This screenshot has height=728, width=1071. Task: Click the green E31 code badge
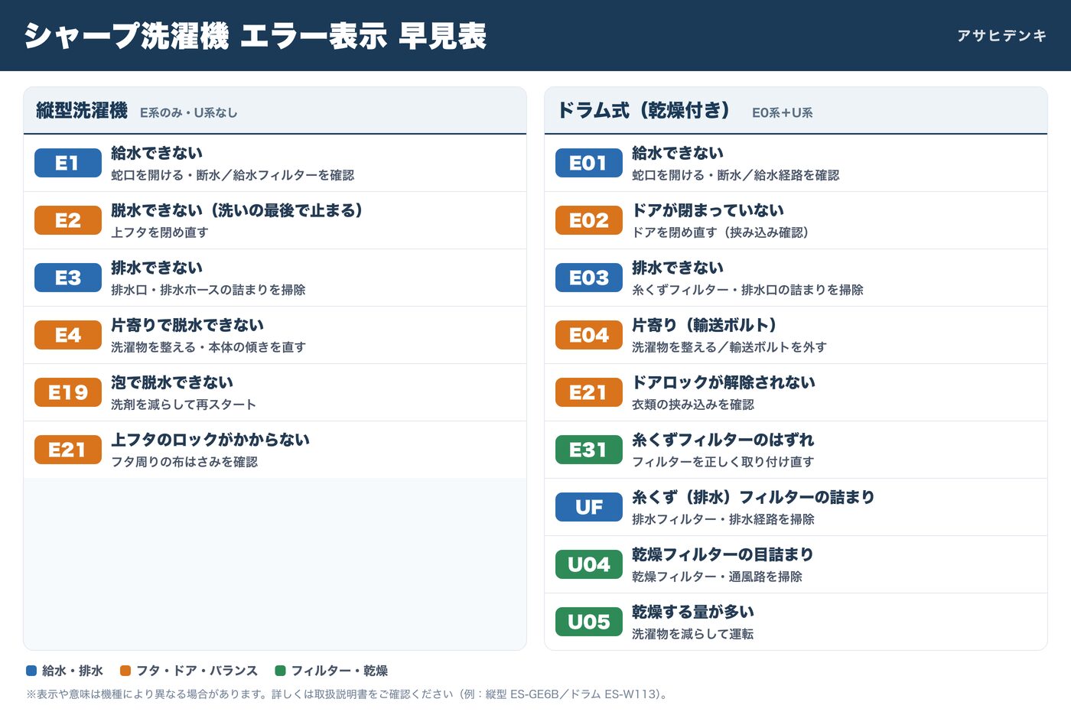point(589,450)
